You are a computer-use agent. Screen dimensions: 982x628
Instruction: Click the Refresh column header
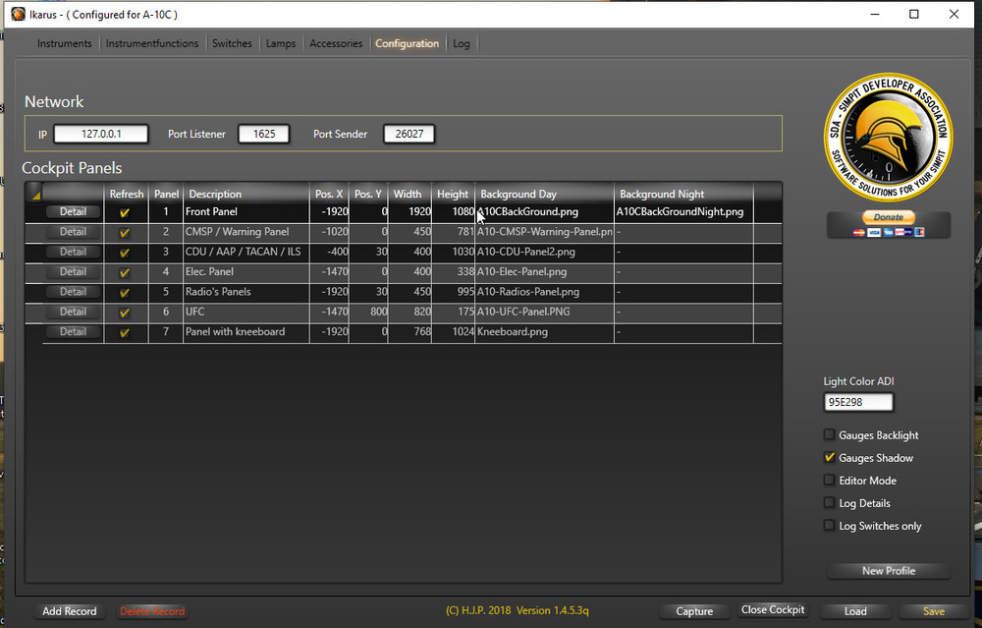pos(127,195)
